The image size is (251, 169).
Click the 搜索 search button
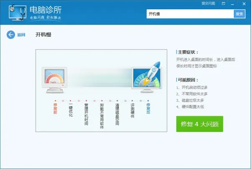tap(239, 14)
